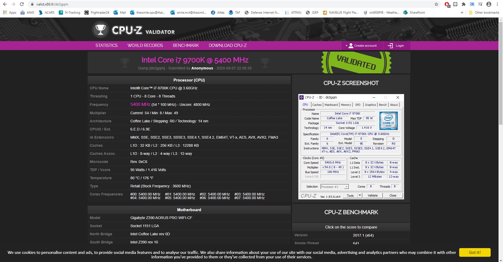Open the AIMS bookmark
503x262 pixels.
click(x=27, y=12)
